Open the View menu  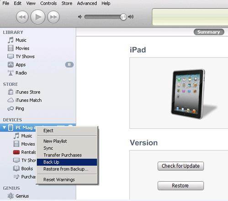point(31,3)
